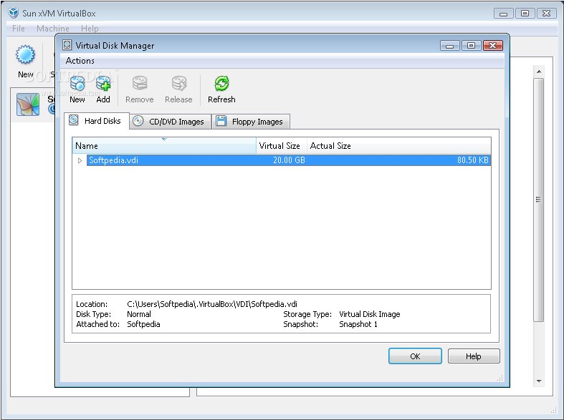Click the 20.00 GB virtual size cell
This screenshot has width=564, height=420.
coord(289,160)
